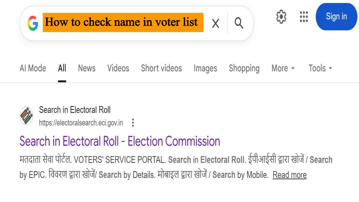Click the Google logo in search bar
The image size is (359, 202).
(33, 23)
